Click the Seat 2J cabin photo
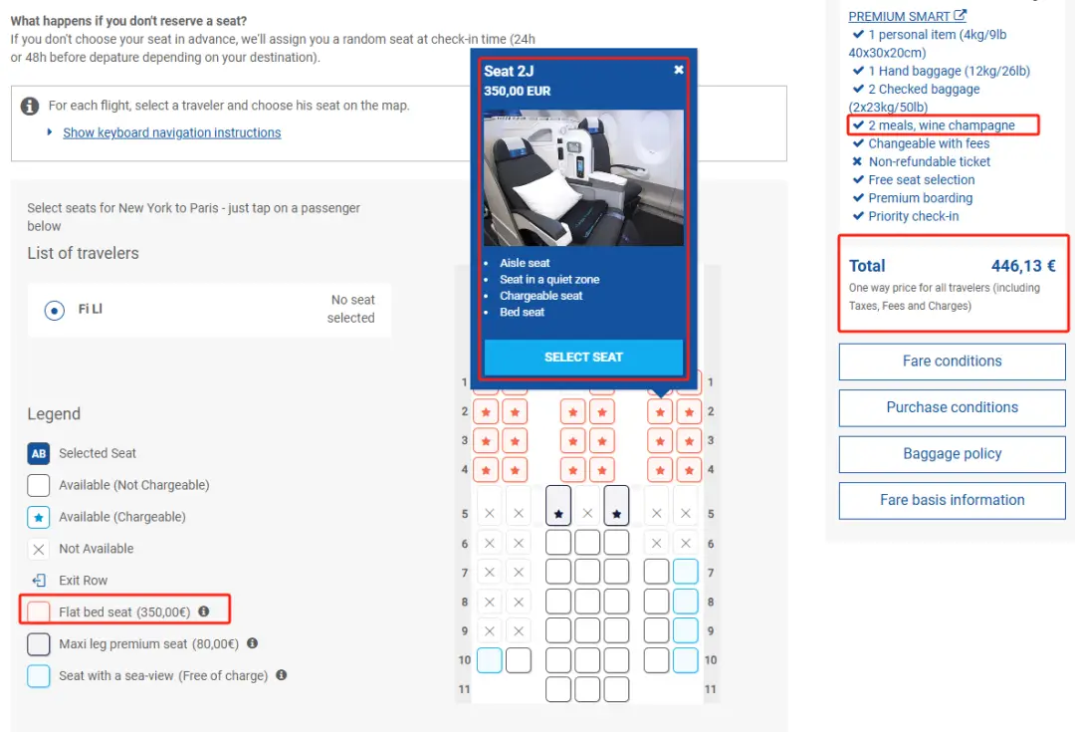The height and width of the screenshot is (732, 1075). coord(583,177)
